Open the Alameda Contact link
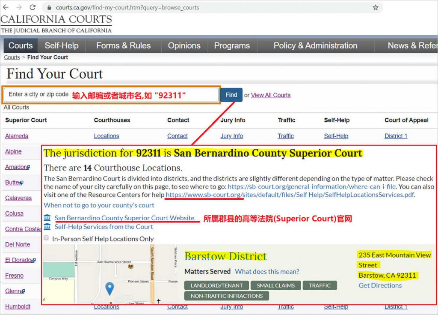Image resolution: width=438 pixels, height=315 pixels. pyautogui.click(x=178, y=136)
